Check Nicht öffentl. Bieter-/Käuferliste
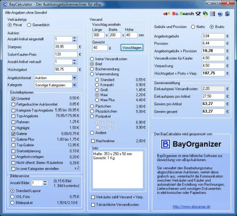Screen dimensions: 237x216 click(14, 163)
